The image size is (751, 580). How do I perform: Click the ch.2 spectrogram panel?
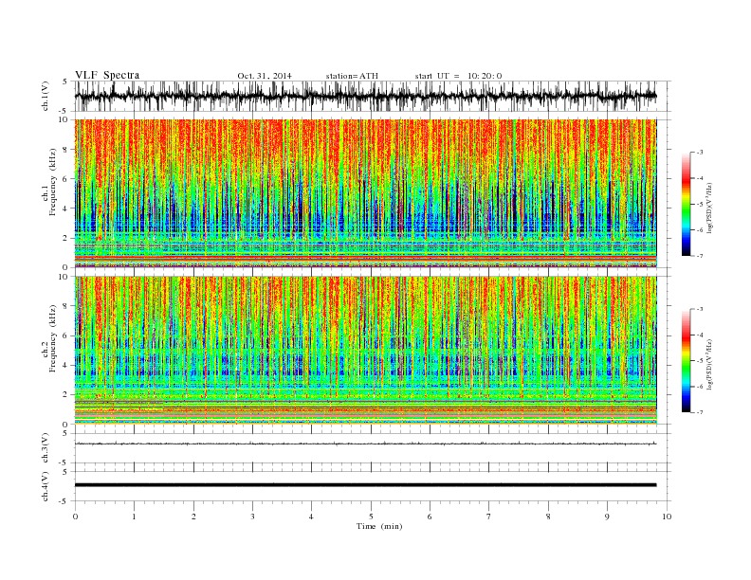[x=365, y=351]
